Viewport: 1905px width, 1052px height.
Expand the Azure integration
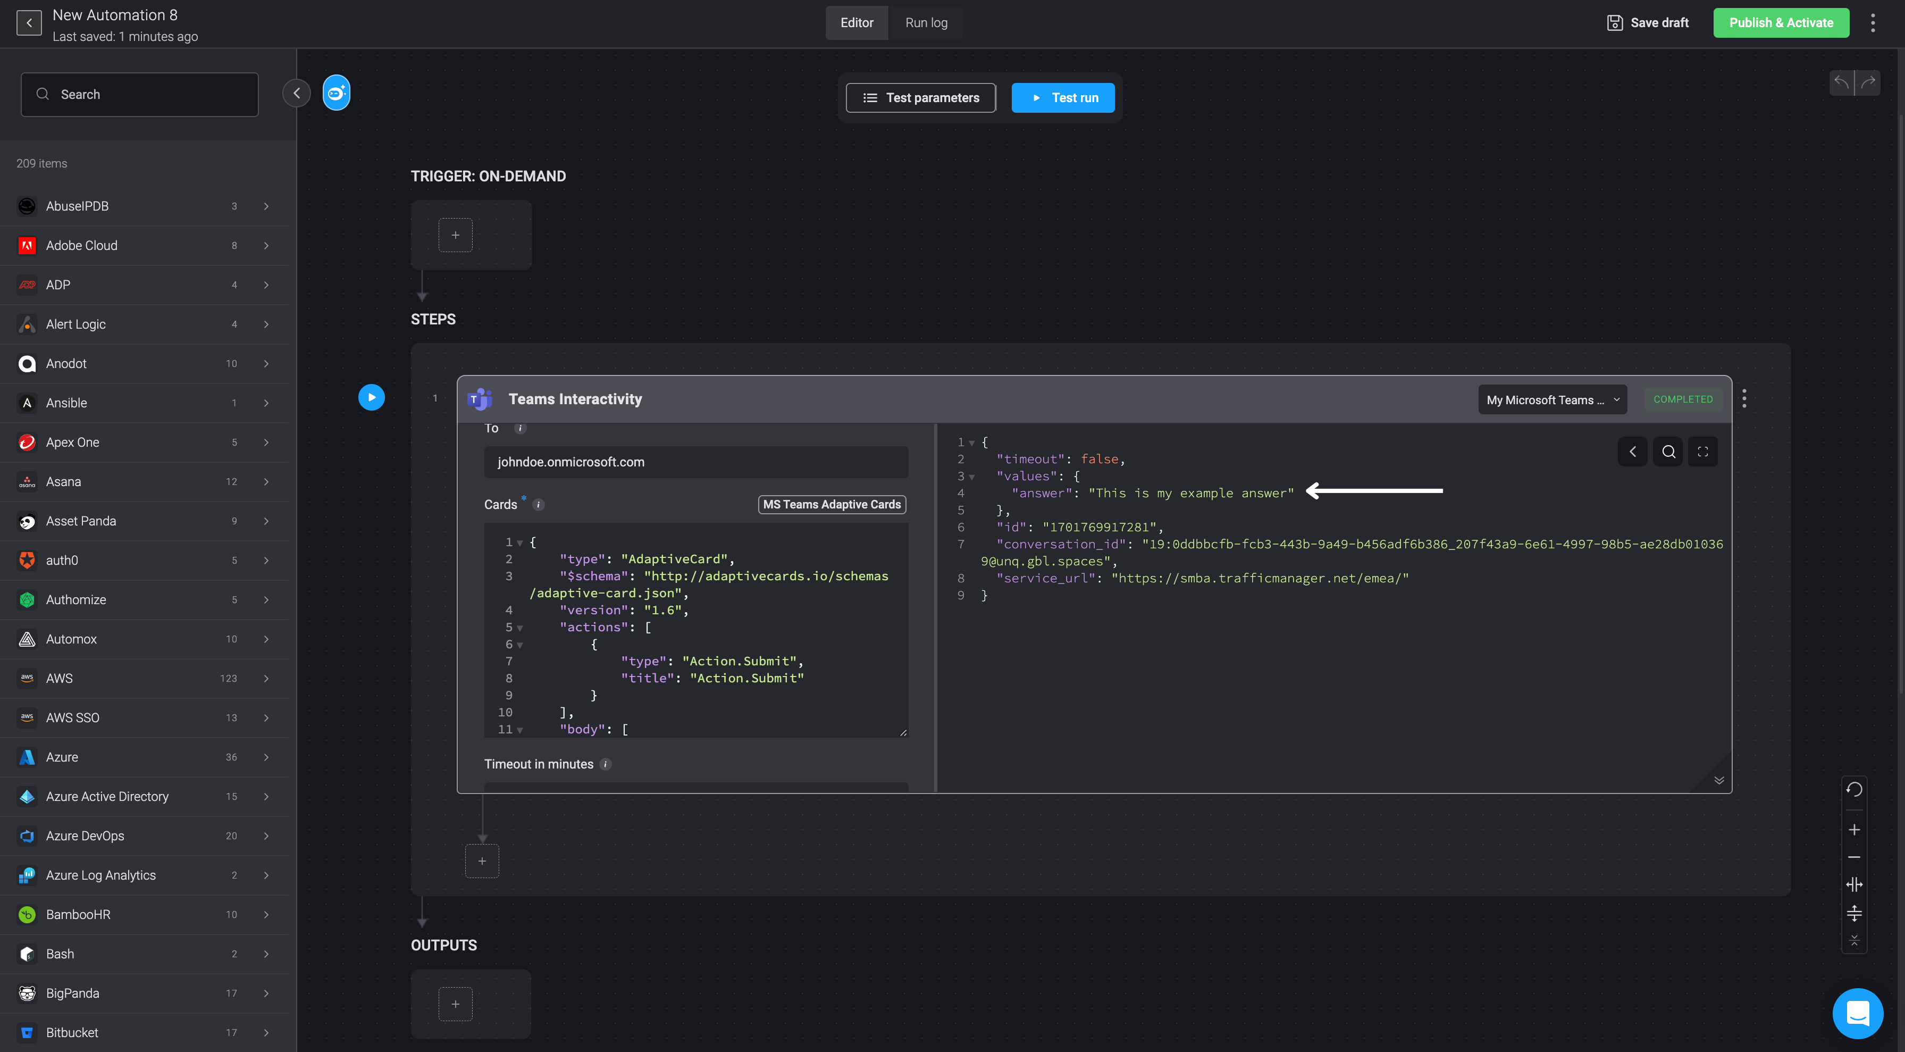(x=266, y=757)
